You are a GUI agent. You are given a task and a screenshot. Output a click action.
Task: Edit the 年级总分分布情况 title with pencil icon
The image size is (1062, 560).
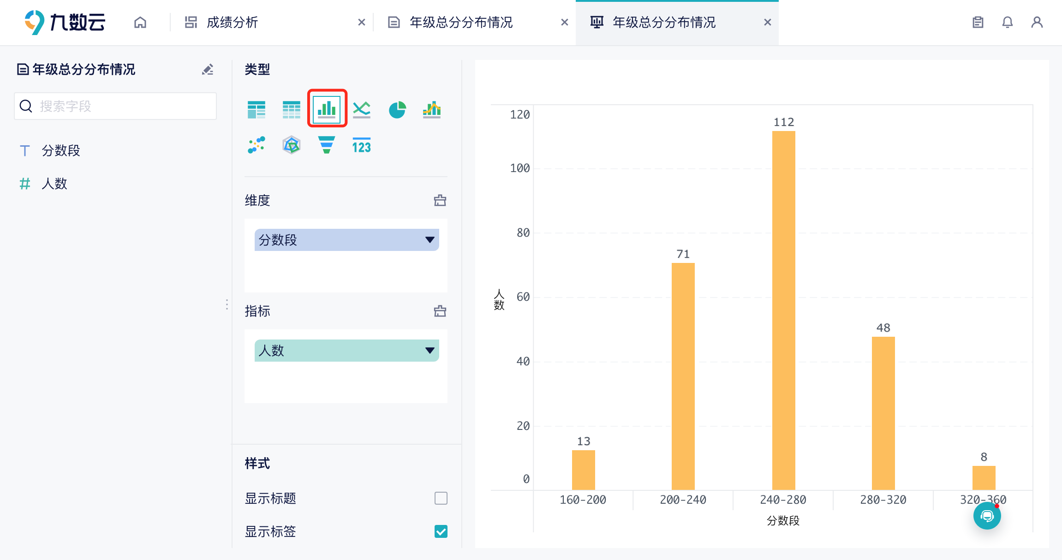(208, 69)
